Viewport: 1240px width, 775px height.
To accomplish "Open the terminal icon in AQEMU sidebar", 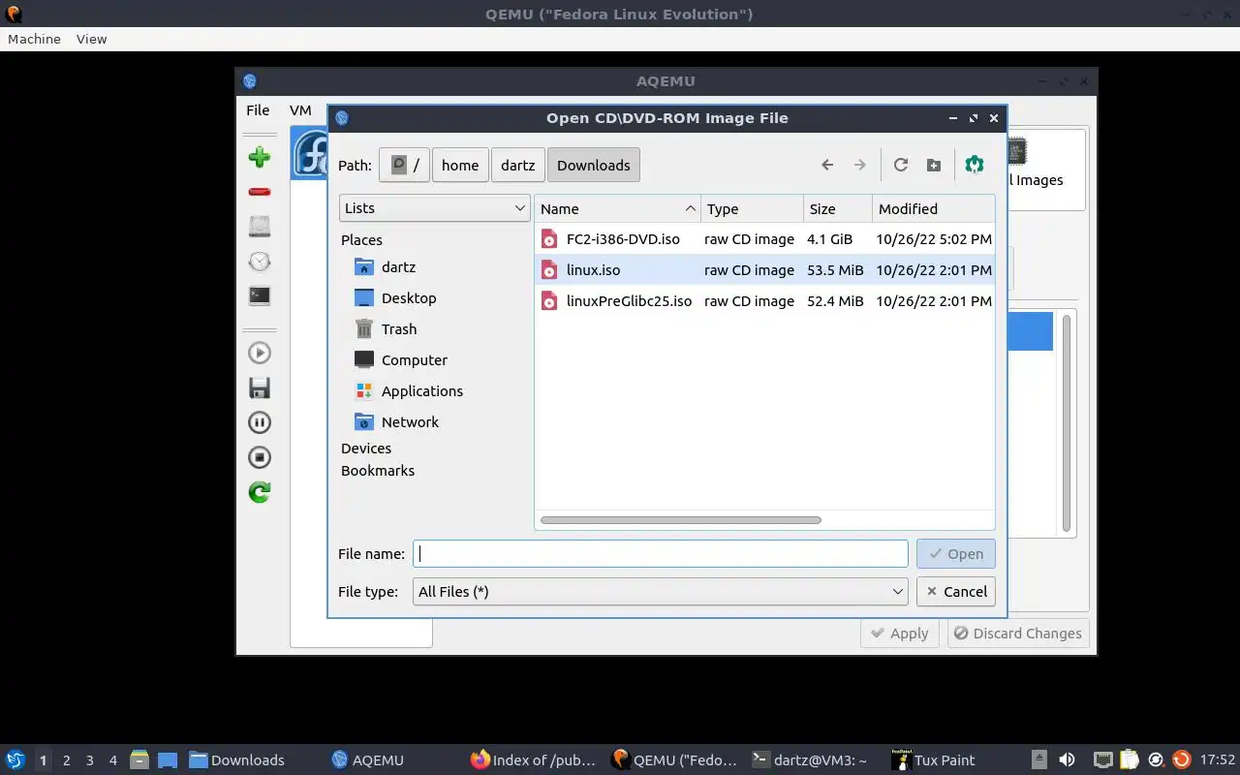I will 259,295.
